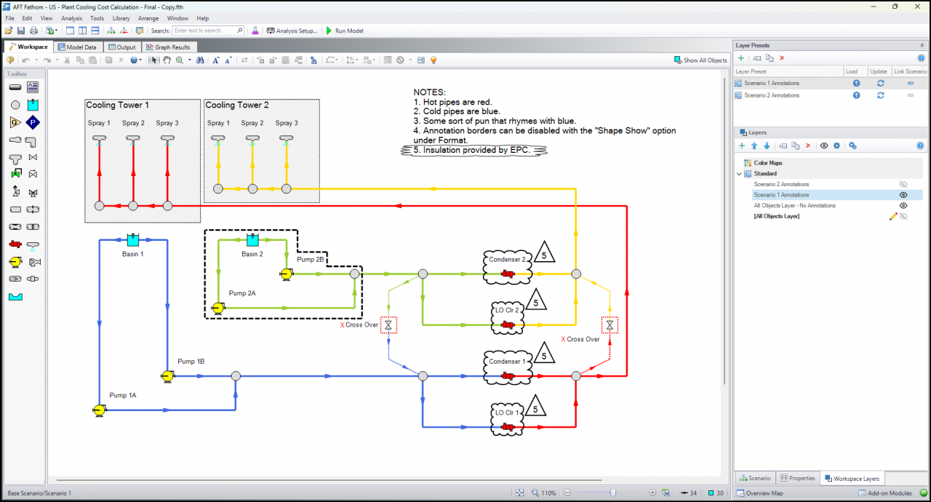Open the Analysis menu
Image resolution: width=931 pixels, height=502 pixels.
(71, 18)
